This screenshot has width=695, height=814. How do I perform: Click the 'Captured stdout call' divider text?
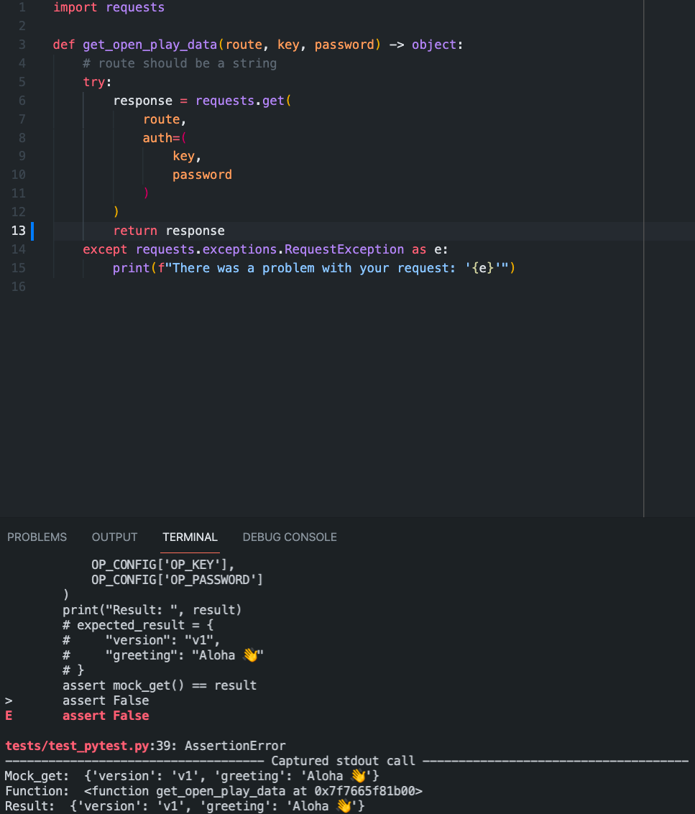pyautogui.click(x=343, y=761)
